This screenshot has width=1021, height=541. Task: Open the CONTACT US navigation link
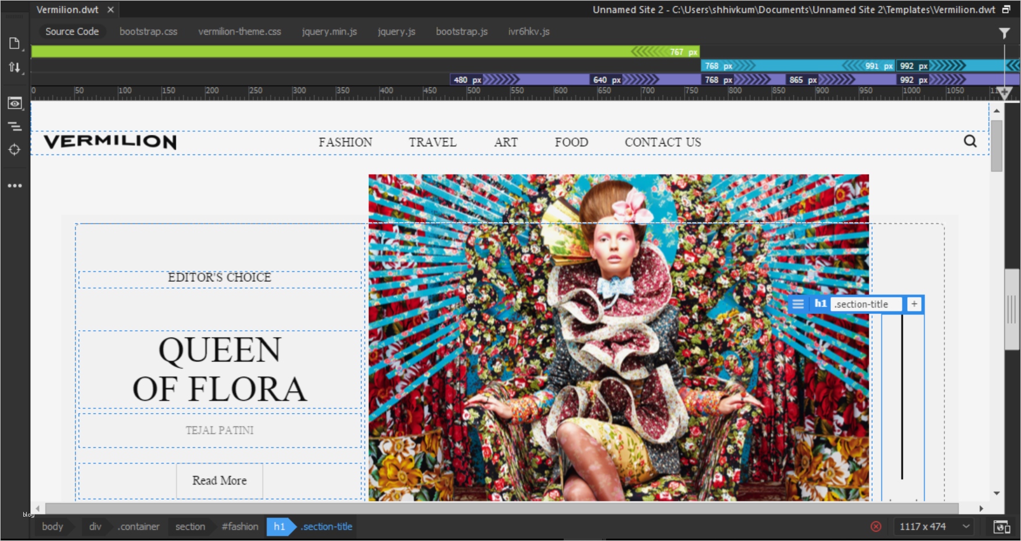(662, 142)
